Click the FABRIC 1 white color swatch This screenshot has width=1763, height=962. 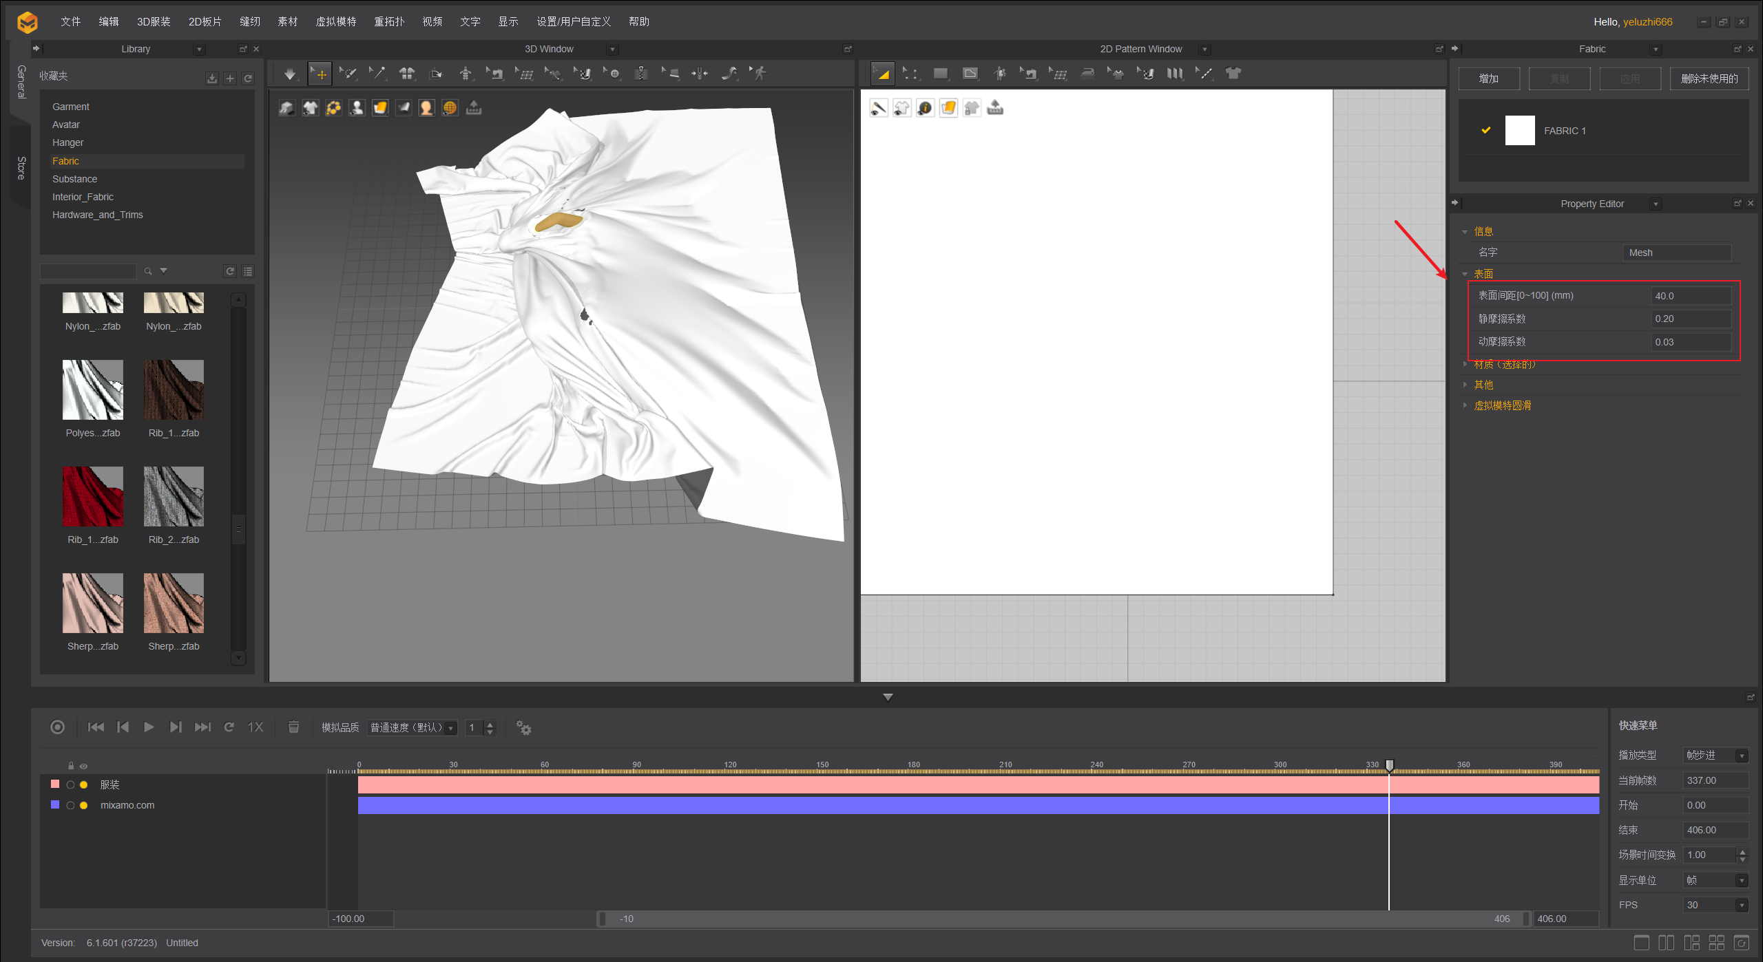point(1520,131)
